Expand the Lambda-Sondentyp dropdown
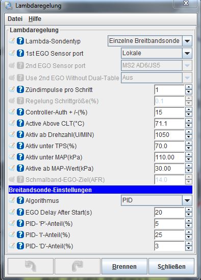Screen dimensions: 201x280 (187, 41)
